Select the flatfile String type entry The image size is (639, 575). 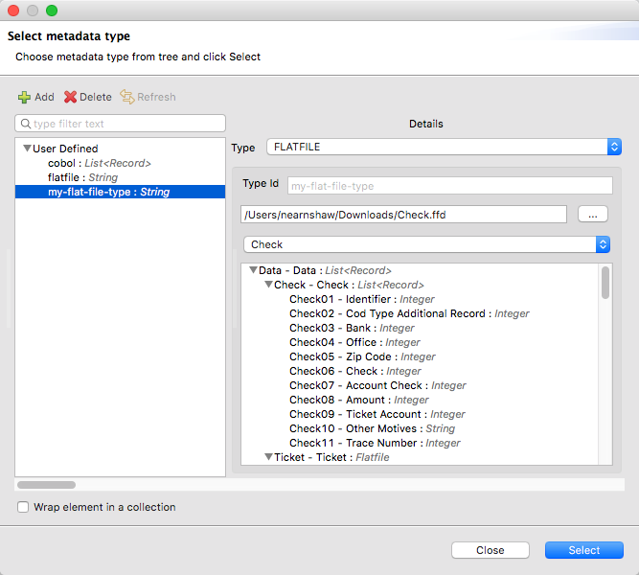tap(82, 178)
